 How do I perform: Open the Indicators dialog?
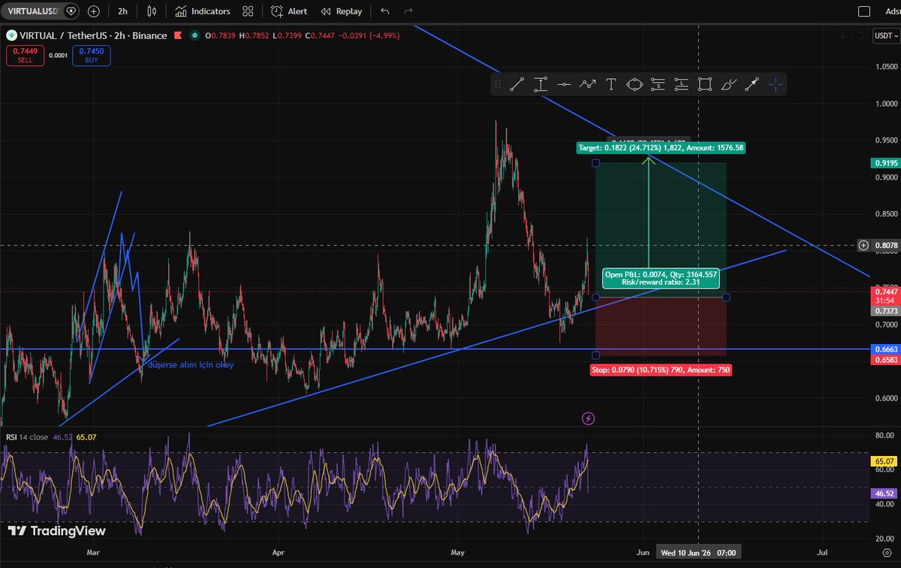click(203, 11)
